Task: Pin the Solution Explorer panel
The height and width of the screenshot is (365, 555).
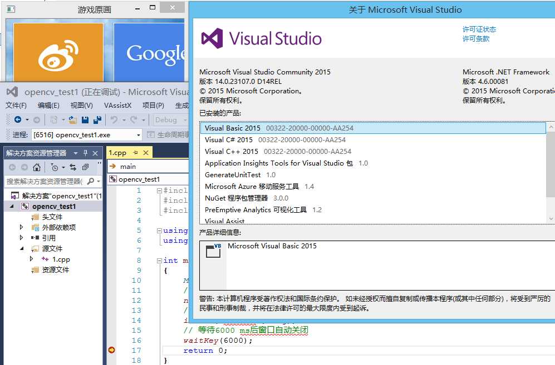Action: [x=85, y=153]
